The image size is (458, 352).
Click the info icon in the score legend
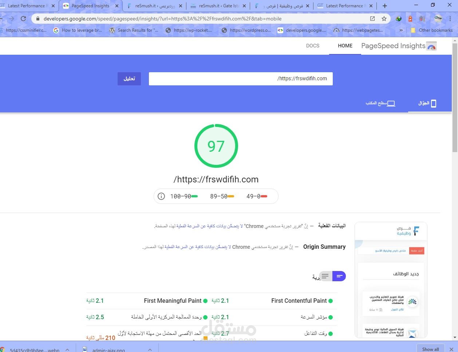[161, 196]
